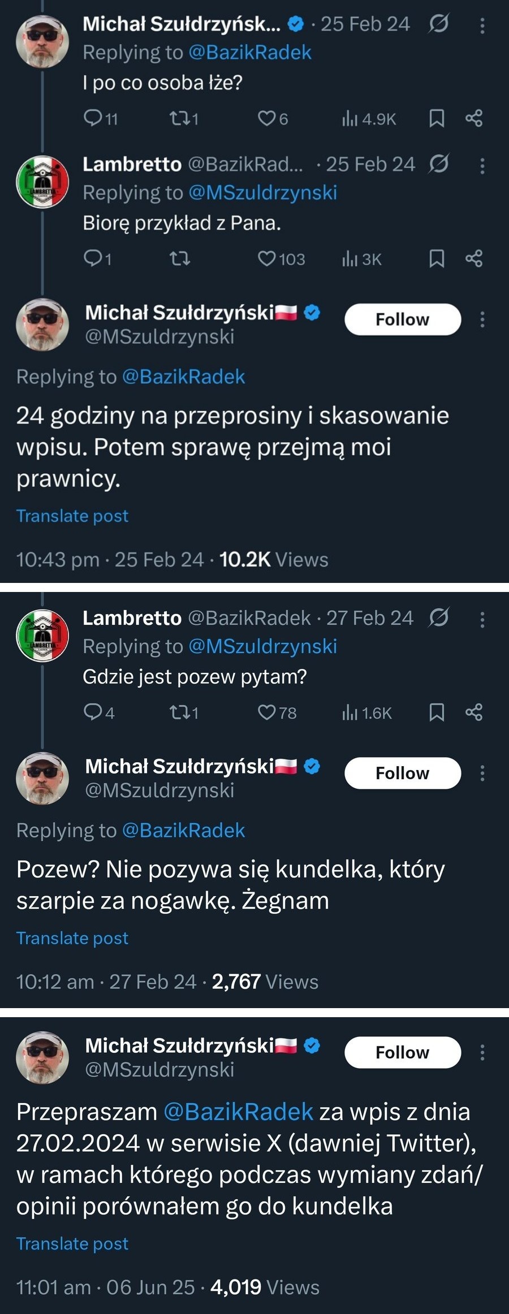Like the "Gdzie jest pozew pytam?" post
This screenshot has width=509, height=1314.
point(266,712)
